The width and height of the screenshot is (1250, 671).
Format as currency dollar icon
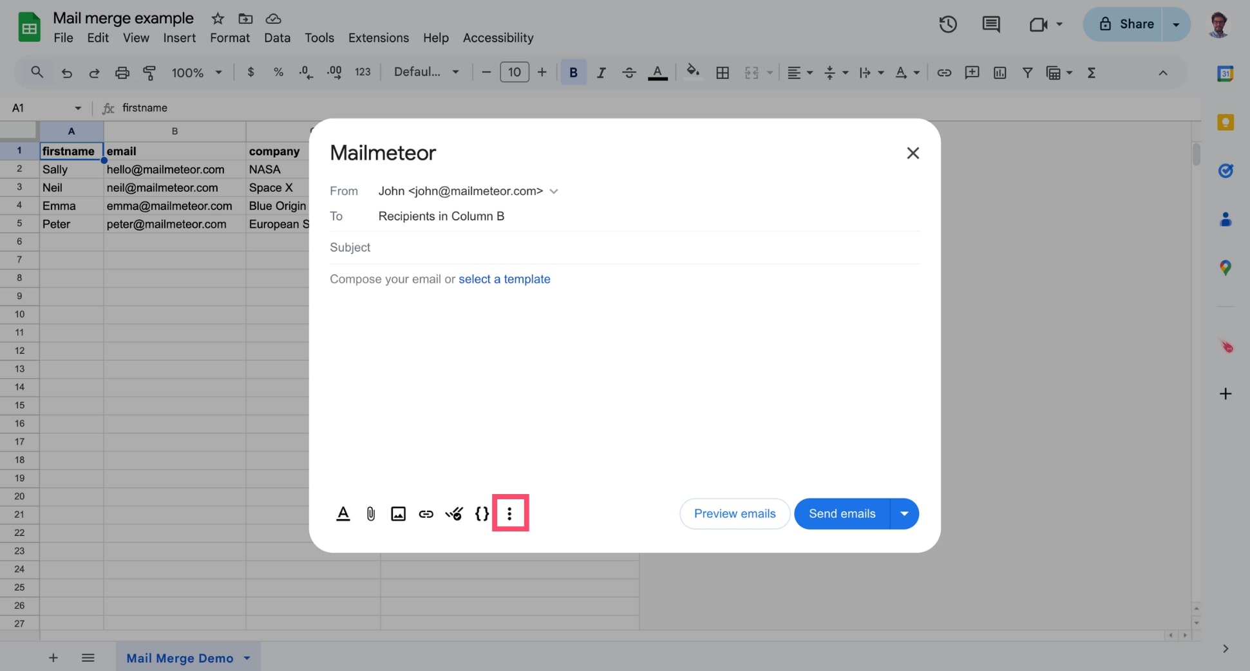(x=251, y=72)
